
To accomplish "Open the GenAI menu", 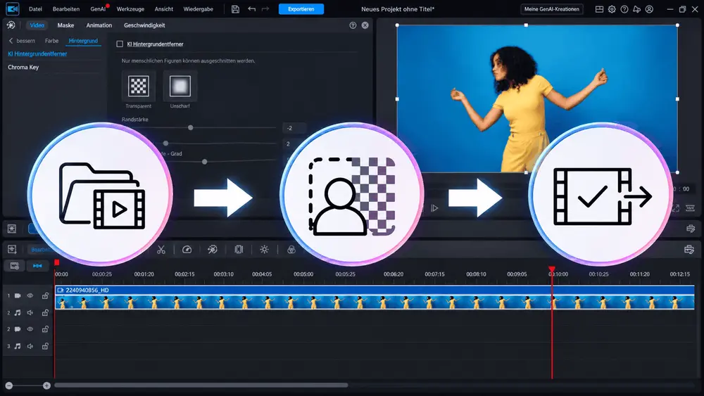I will click(98, 9).
